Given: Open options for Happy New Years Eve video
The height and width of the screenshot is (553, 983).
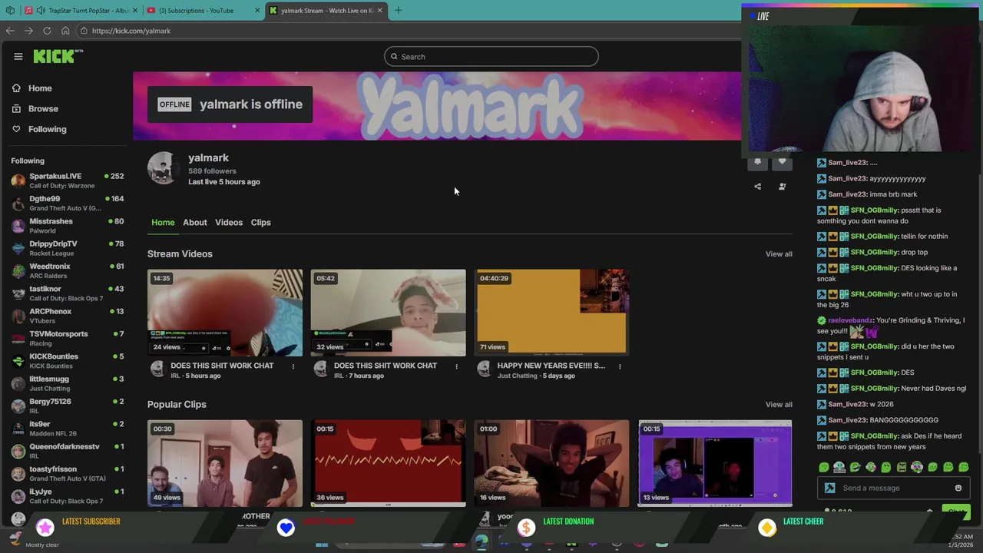Looking at the screenshot, I should coord(620,366).
